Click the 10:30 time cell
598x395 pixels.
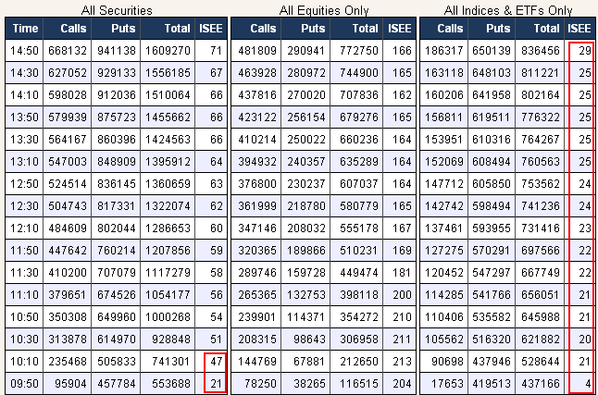pyautogui.click(x=24, y=339)
